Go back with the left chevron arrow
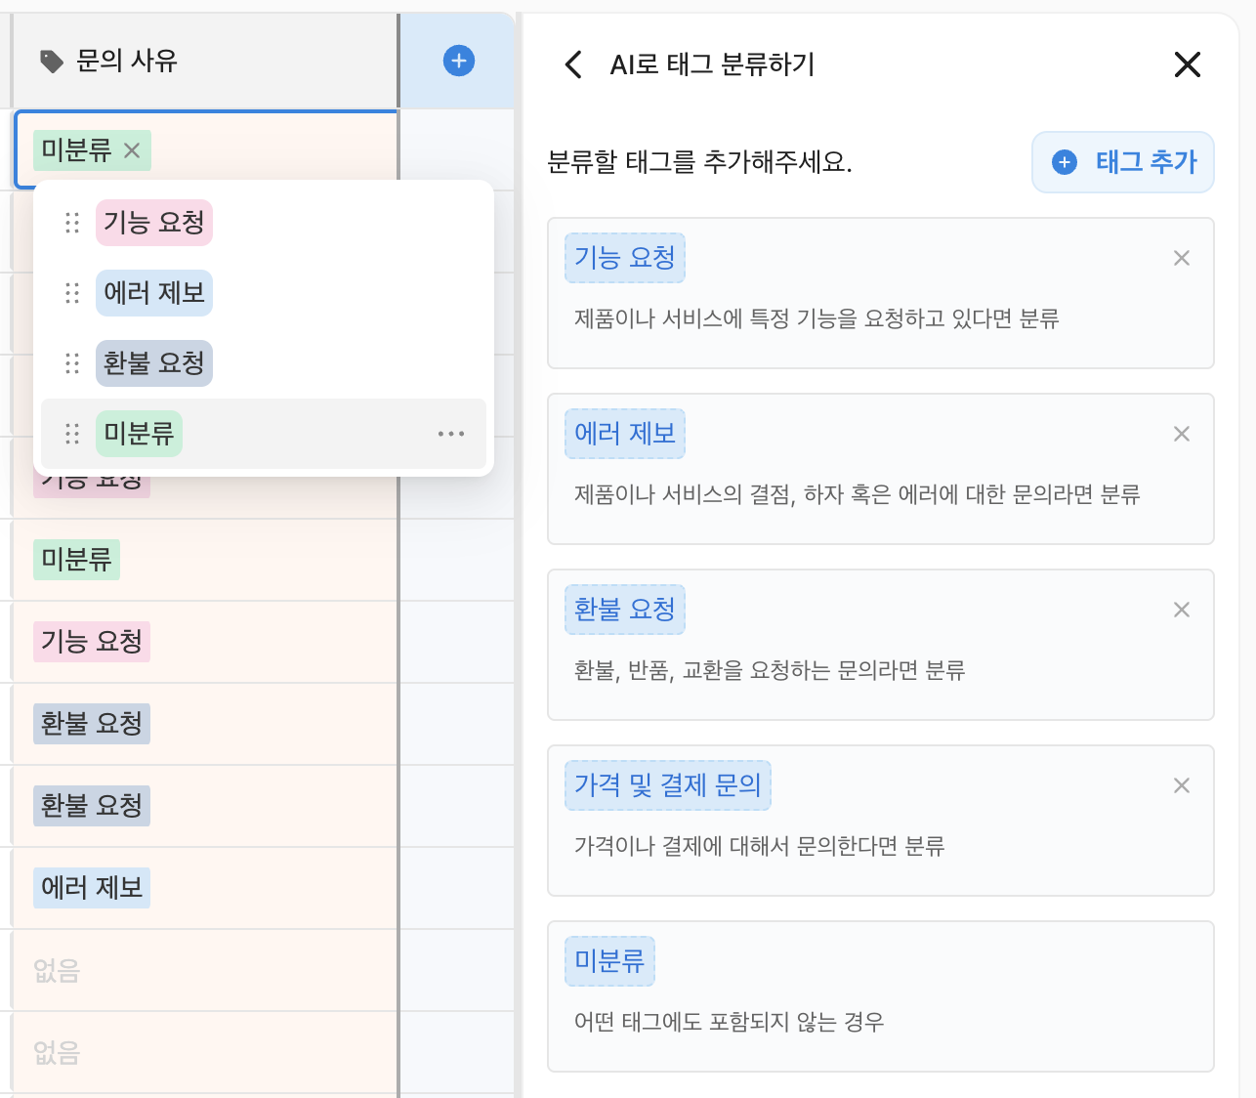1256x1098 pixels. pos(573,64)
